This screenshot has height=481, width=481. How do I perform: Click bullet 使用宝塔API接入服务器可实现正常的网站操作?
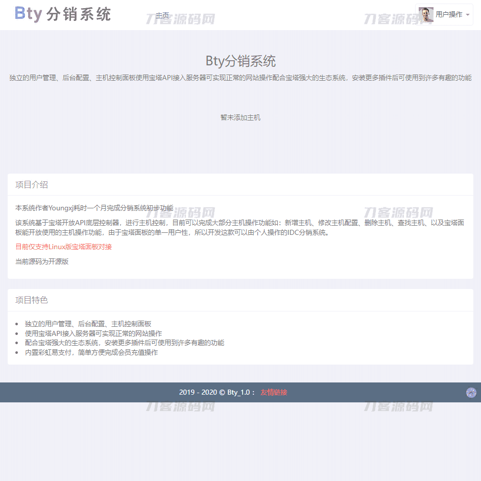(x=93, y=333)
